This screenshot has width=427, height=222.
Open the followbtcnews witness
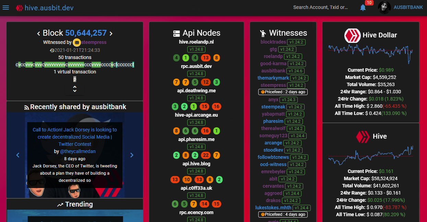tap(273, 157)
